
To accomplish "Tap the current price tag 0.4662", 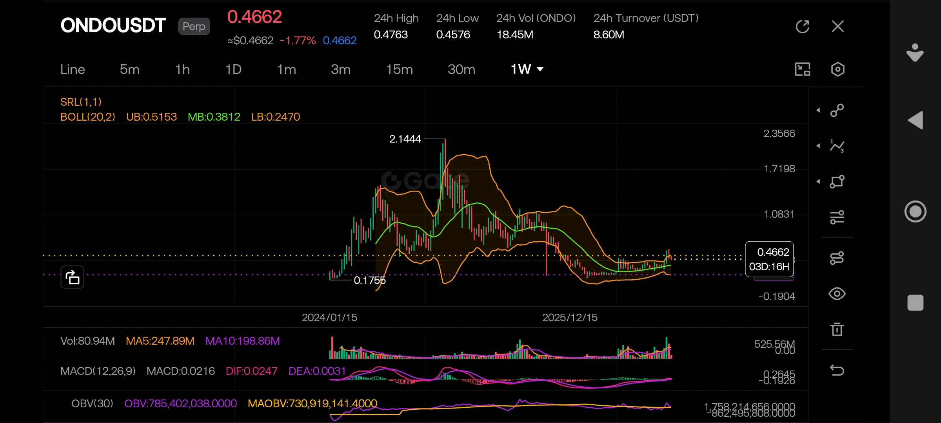I will [x=769, y=259].
